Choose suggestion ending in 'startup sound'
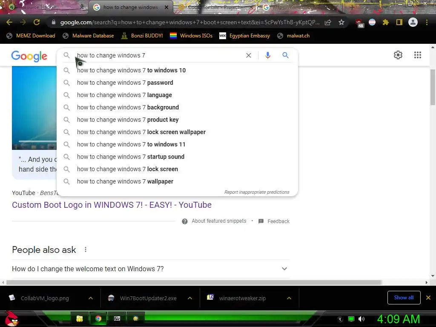This screenshot has width=436, height=327. 177,157
